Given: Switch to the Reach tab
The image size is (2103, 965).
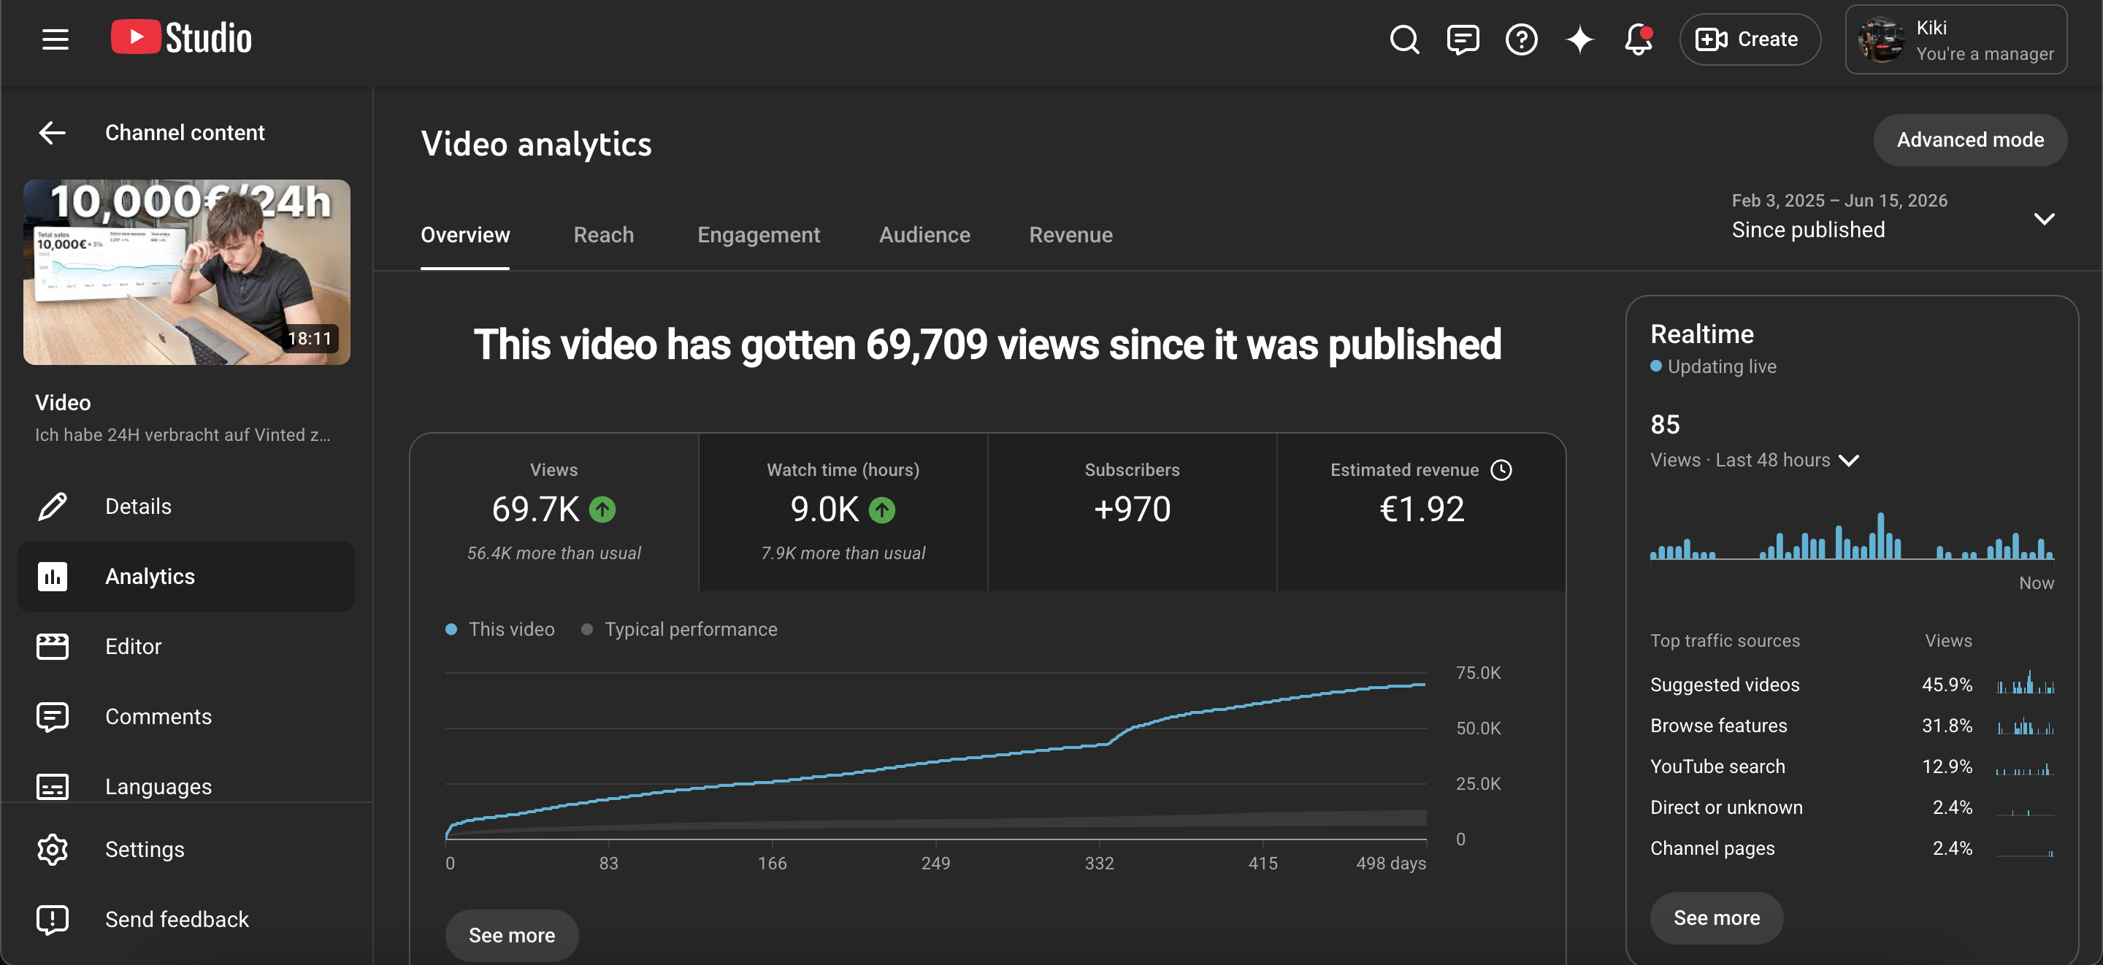Looking at the screenshot, I should point(603,235).
